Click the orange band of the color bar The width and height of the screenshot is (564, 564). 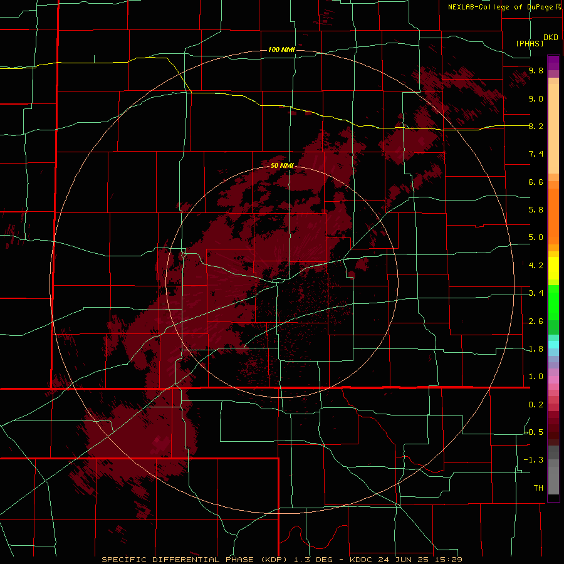pos(553,216)
